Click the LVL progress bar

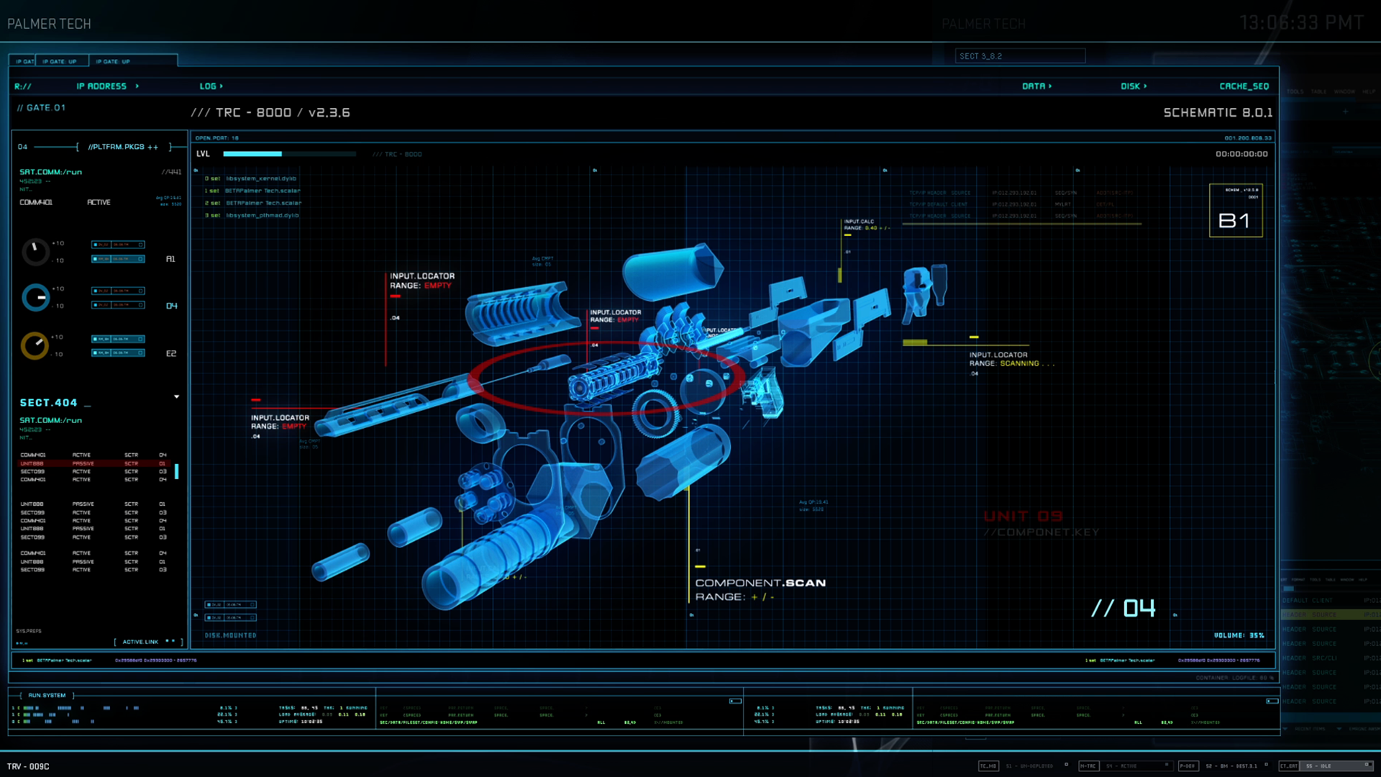pyautogui.click(x=289, y=154)
